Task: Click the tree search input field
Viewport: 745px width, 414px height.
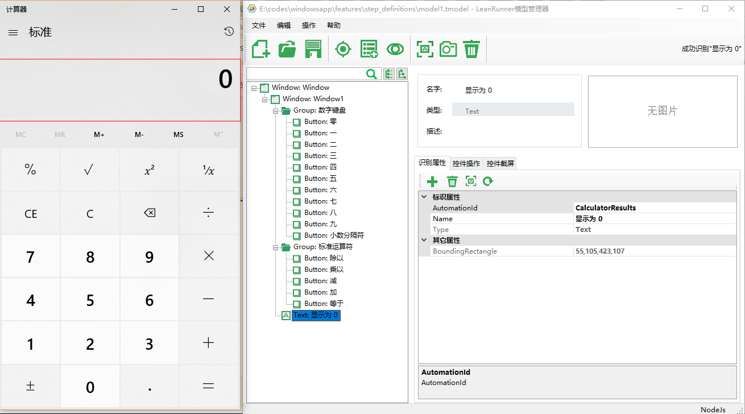Action: pos(306,74)
